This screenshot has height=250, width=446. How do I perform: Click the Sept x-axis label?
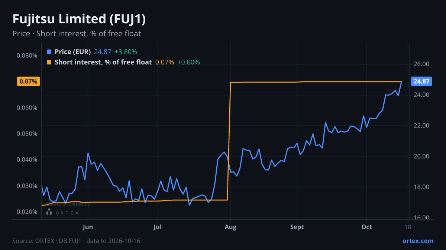tap(297, 227)
